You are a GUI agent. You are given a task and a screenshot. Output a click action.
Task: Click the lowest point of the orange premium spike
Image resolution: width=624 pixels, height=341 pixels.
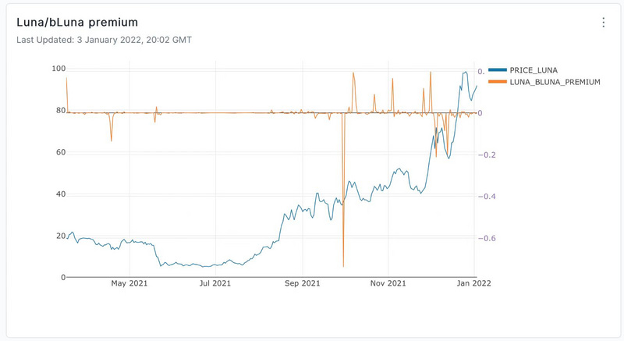343,266
